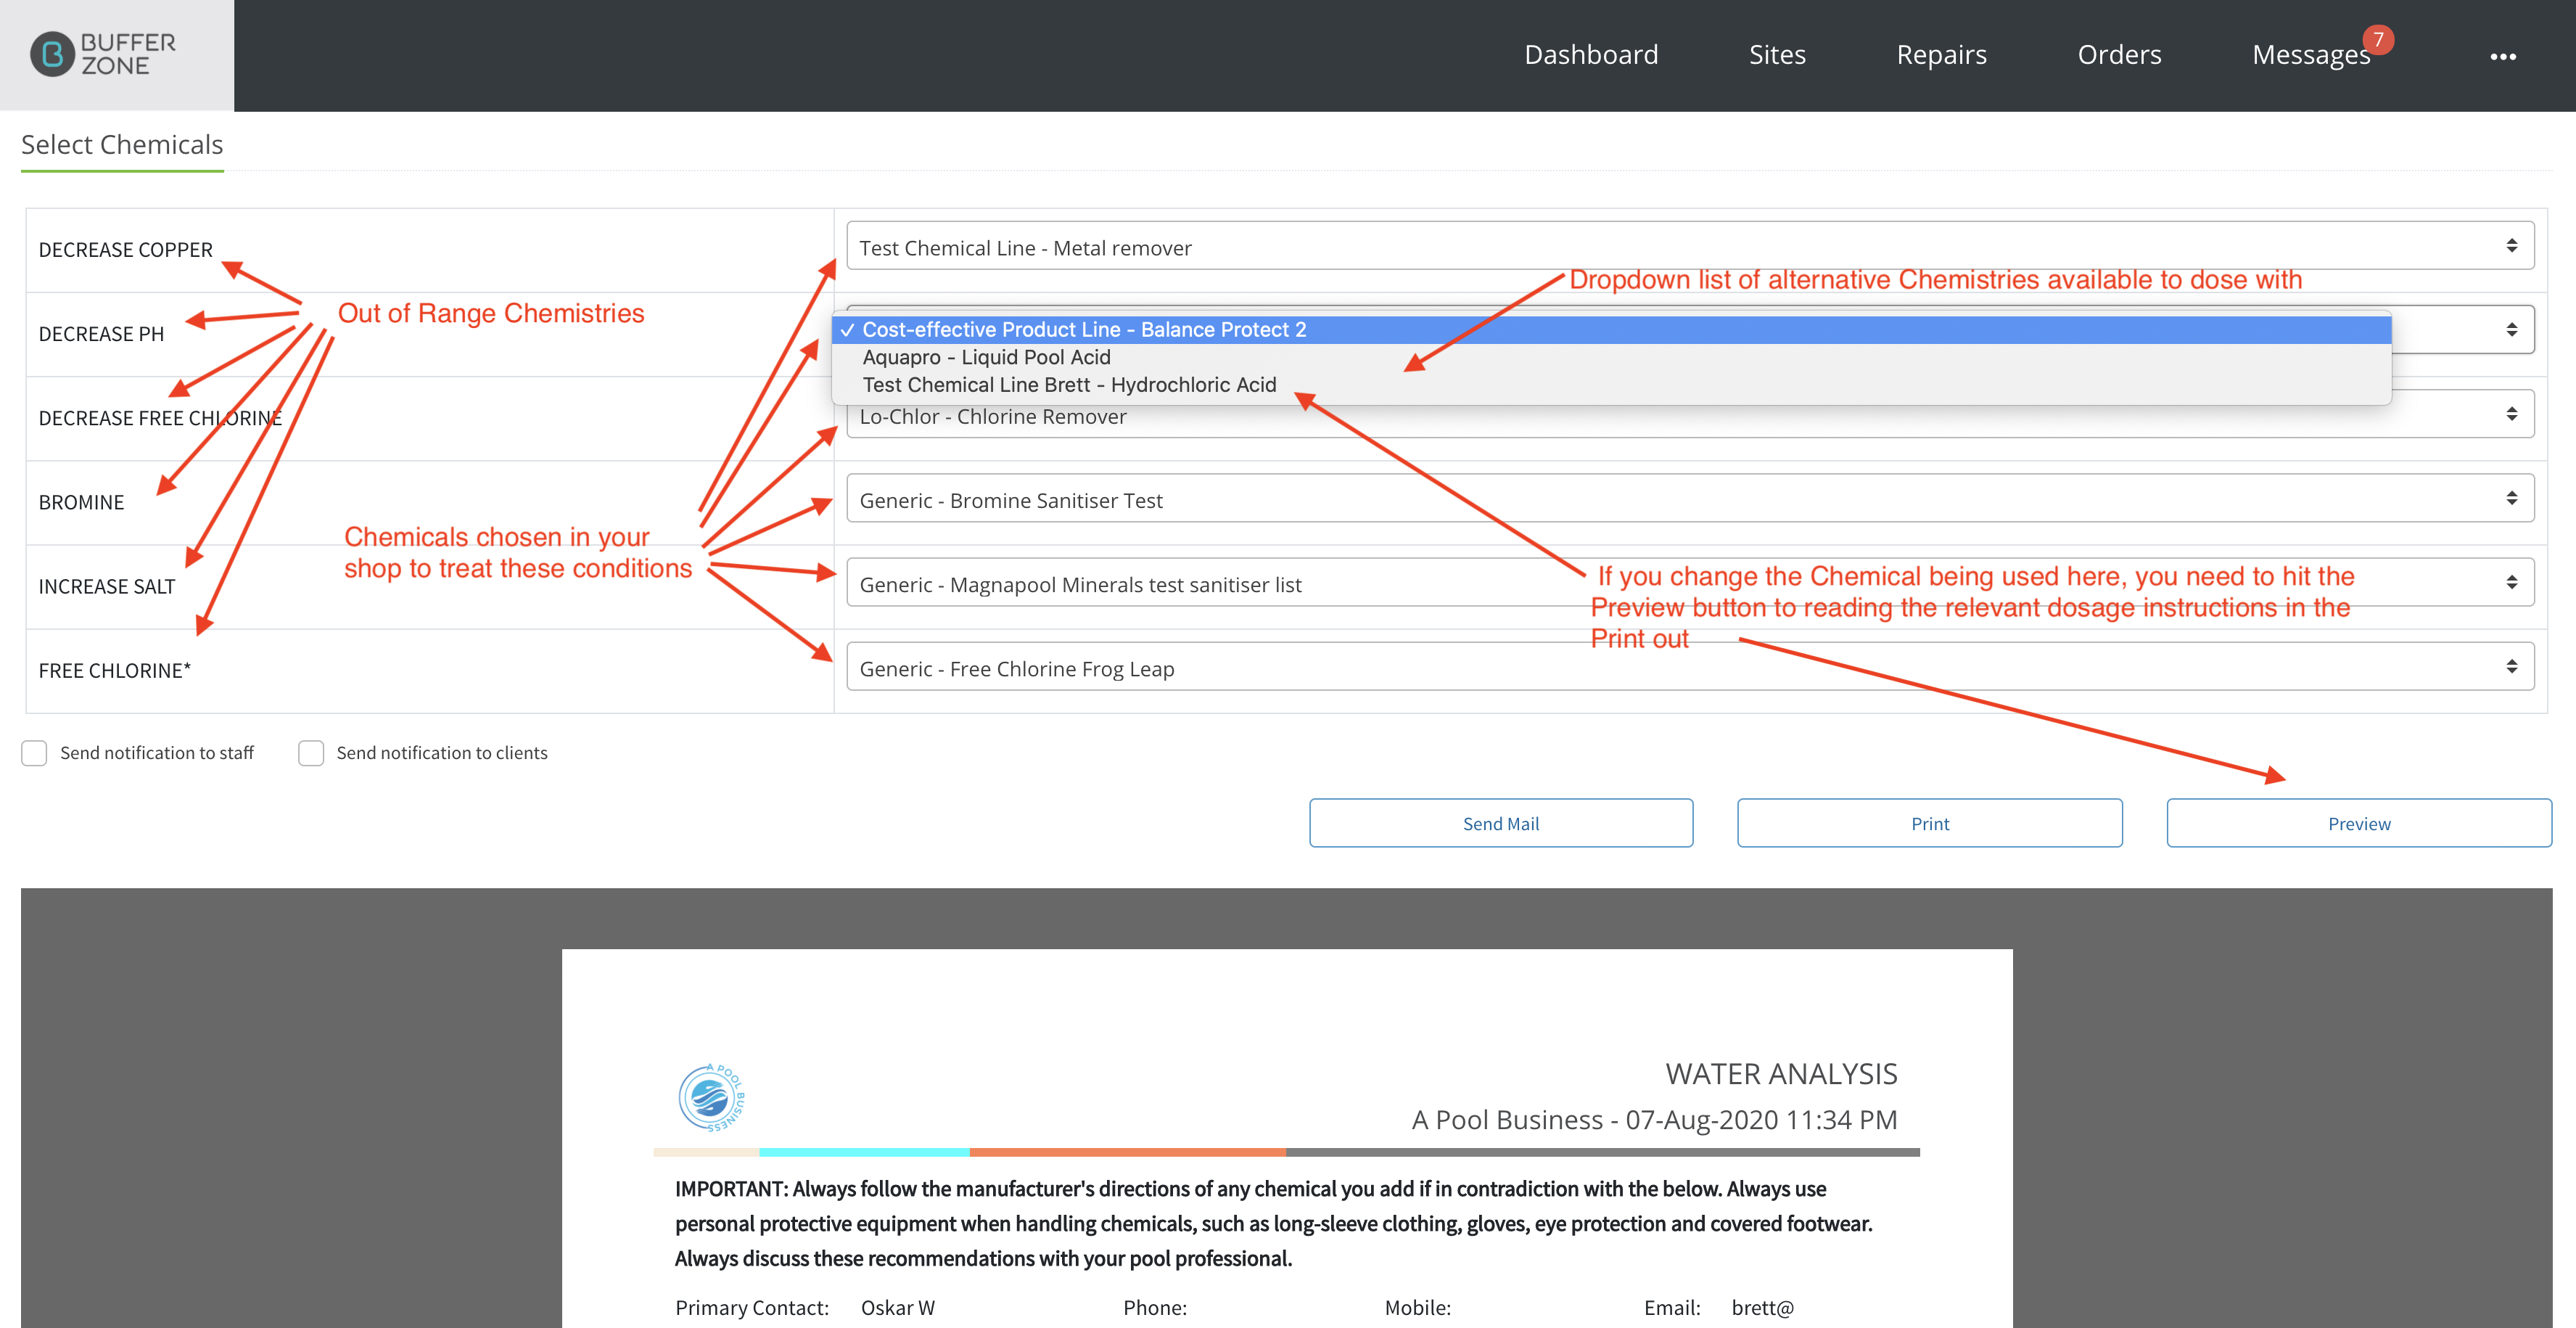The image size is (2576, 1328).
Task: Click the report date 07-Aug-2020 11:34 PM
Action: [x=1761, y=1120]
